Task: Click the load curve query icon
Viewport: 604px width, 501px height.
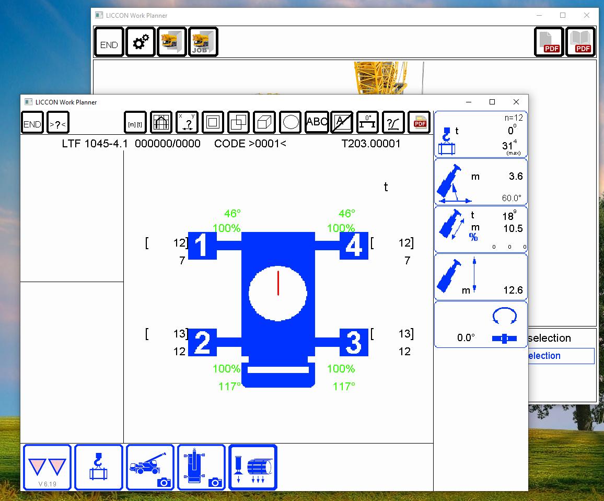Action: coord(393,122)
